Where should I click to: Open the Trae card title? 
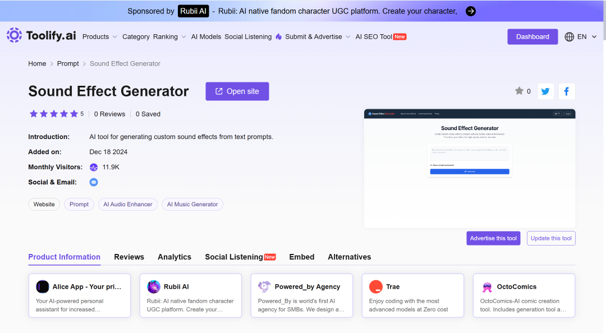click(393, 286)
